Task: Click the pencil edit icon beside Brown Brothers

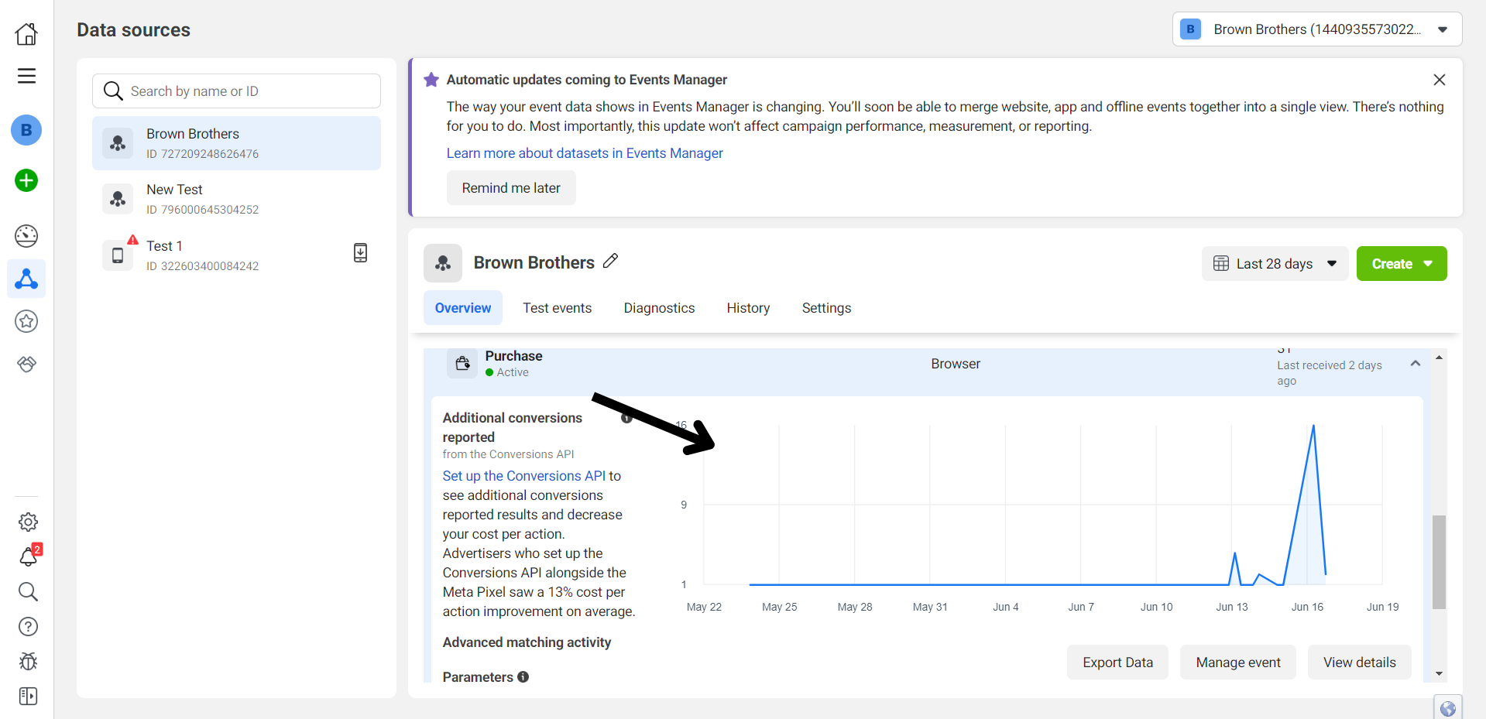Action: pos(610,261)
